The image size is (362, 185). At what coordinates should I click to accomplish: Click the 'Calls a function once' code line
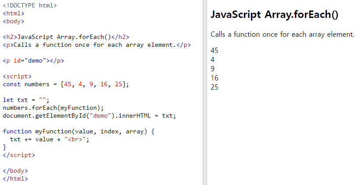[x=97, y=45]
